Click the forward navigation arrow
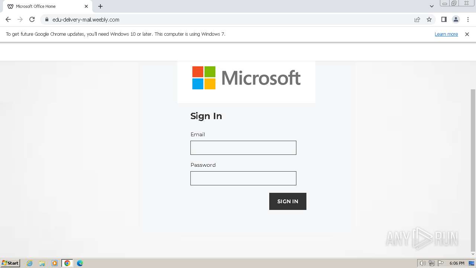 click(x=20, y=19)
